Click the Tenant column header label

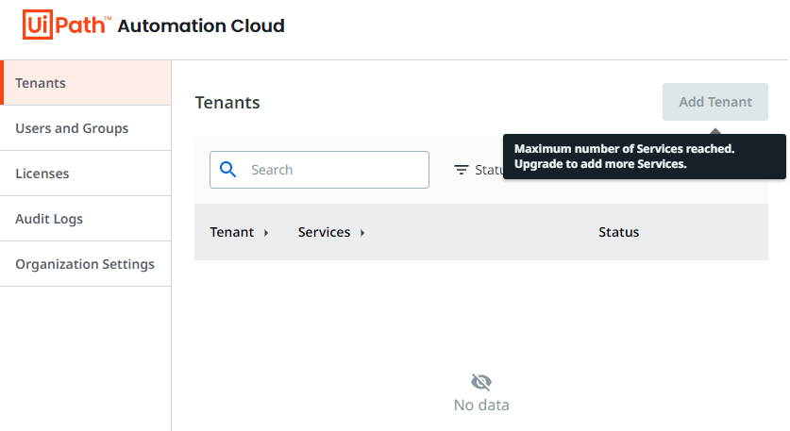232,232
